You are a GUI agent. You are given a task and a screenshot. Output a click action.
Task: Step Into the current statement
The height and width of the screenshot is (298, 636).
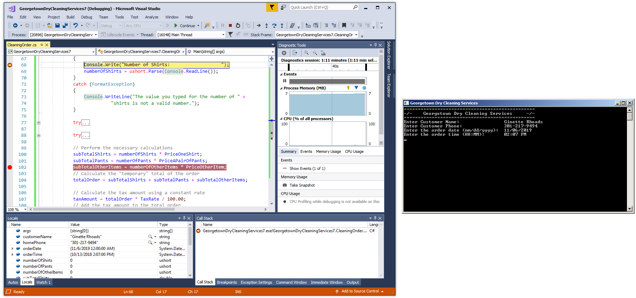[x=267, y=25]
